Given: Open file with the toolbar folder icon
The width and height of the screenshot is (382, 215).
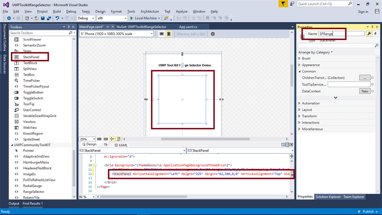Looking at the screenshot, I should pos(37,18).
